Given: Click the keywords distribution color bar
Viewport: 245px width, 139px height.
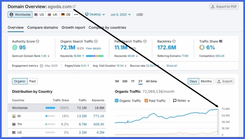Looking at the screenshot, I should point(95,56).
